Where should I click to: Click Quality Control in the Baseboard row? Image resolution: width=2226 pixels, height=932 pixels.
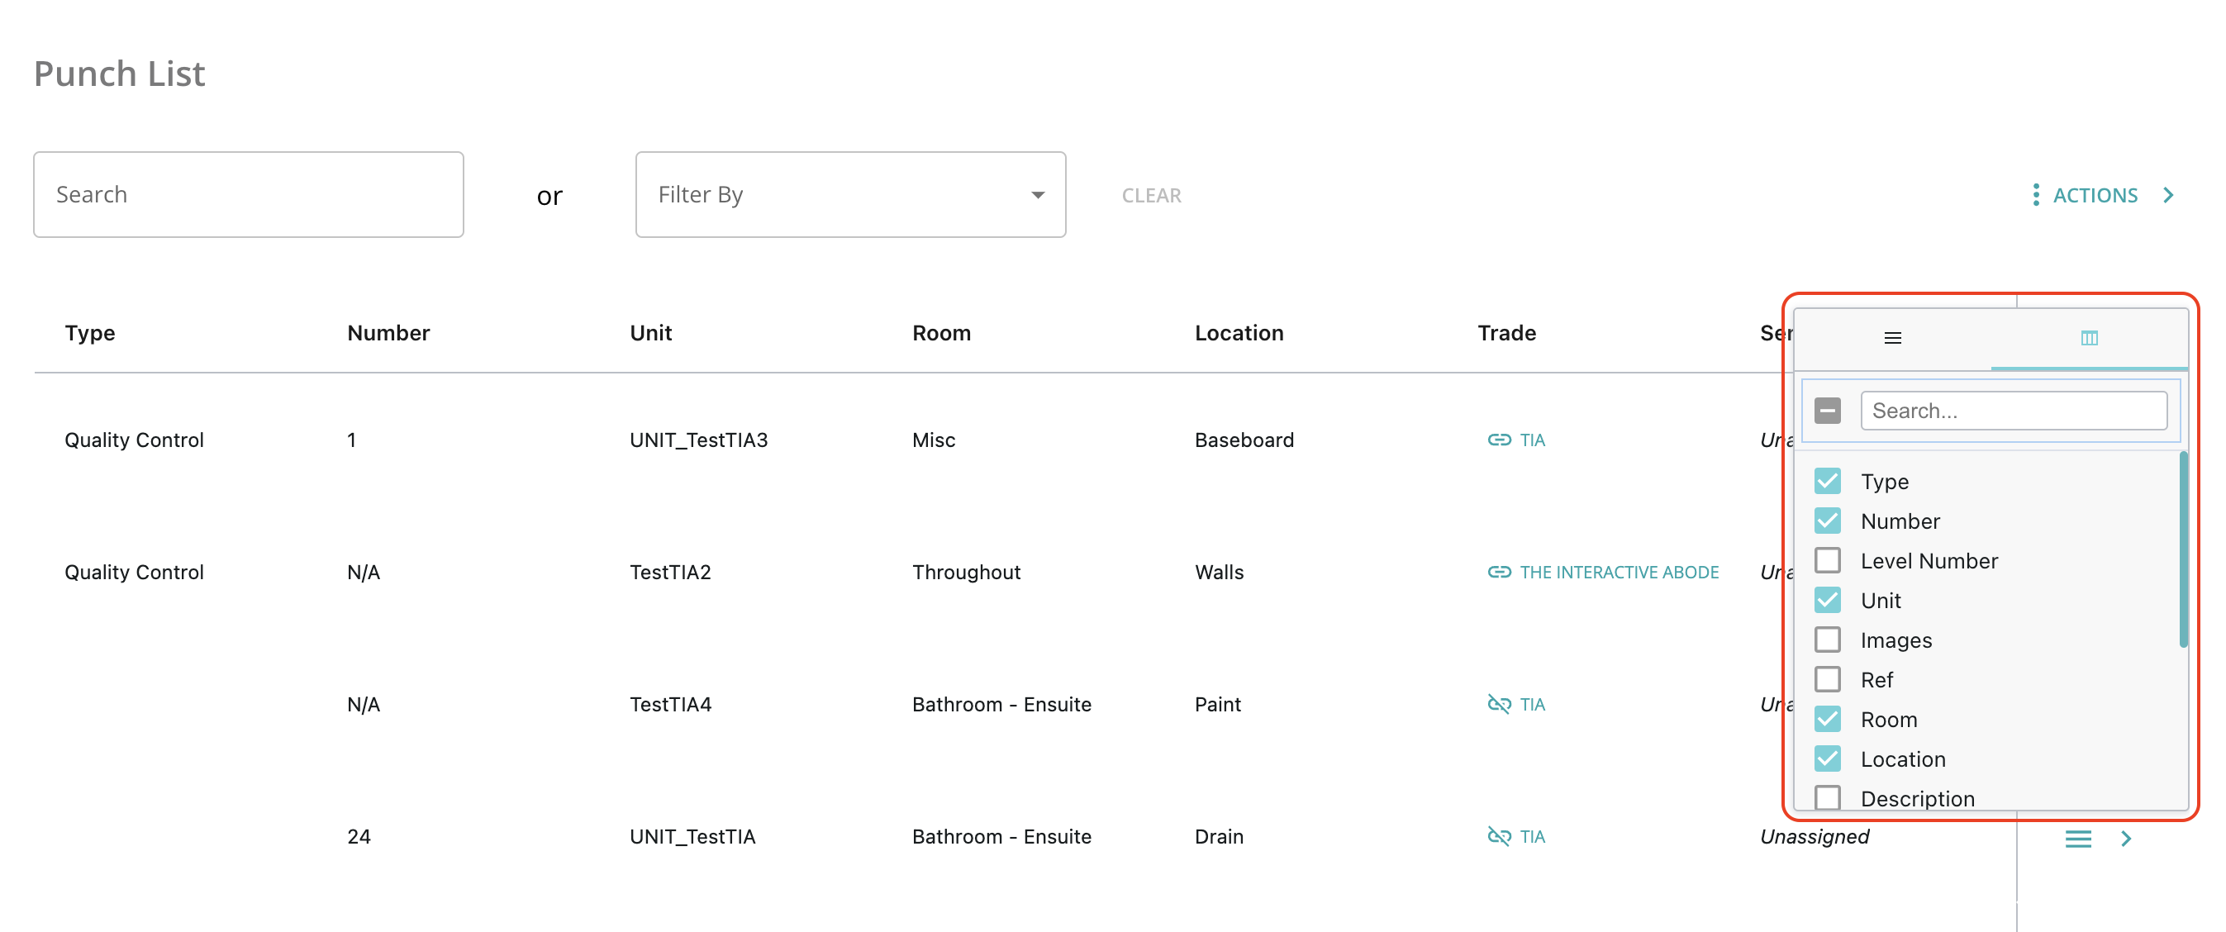(134, 440)
